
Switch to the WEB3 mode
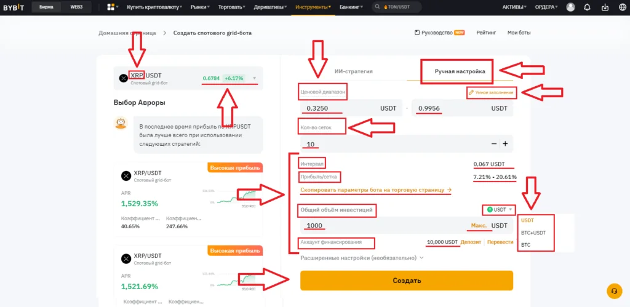76,7
